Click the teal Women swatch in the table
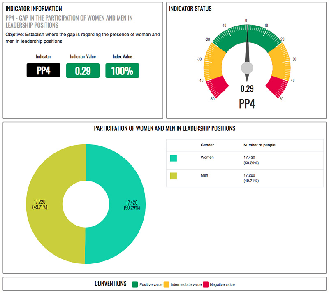Image resolution: width=329 pixels, height=293 pixels. [x=173, y=158]
